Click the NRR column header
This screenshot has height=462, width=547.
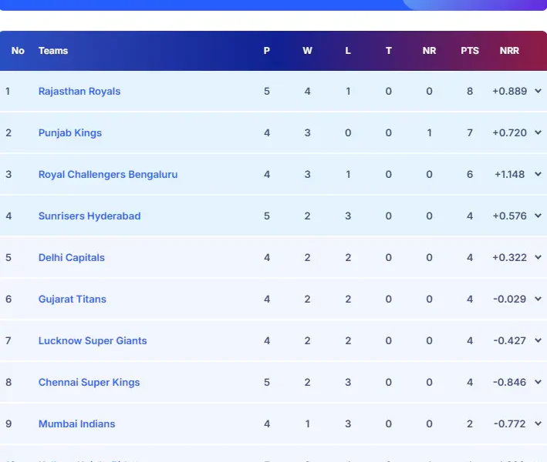(x=509, y=51)
